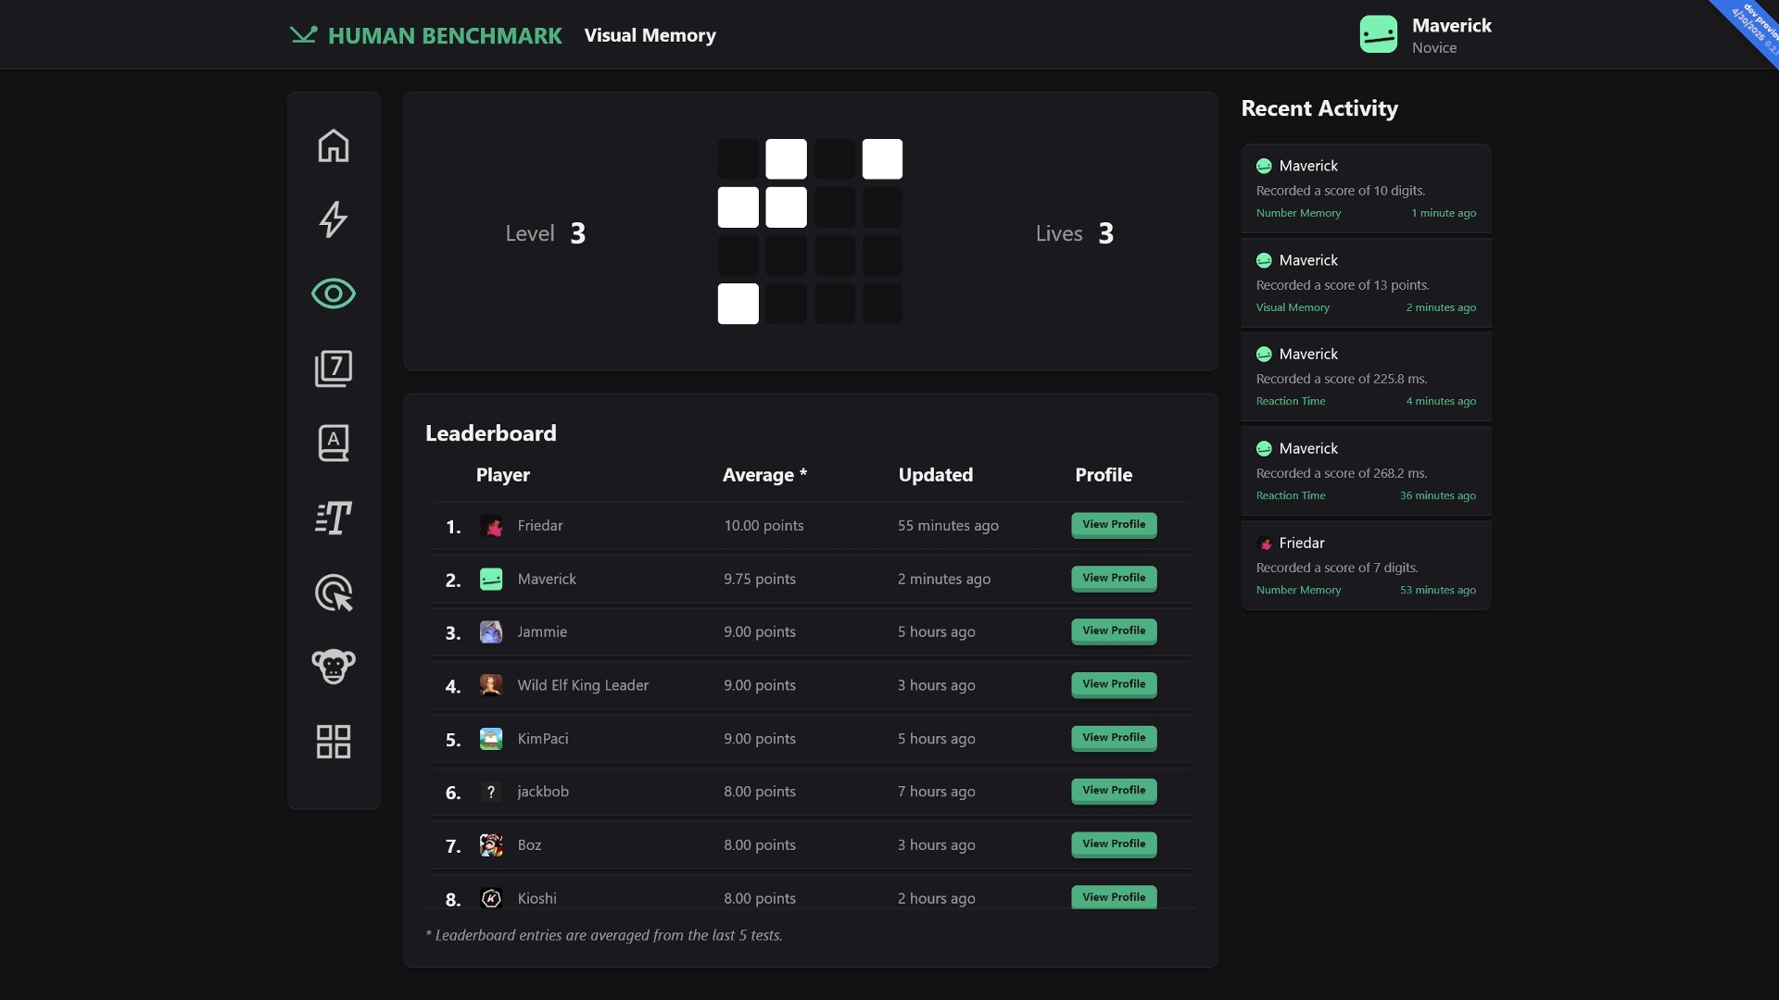This screenshot has width=1779, height=1000.
Task: Open Number Memory link under Friedar's activity
Action: point(1298,590)
